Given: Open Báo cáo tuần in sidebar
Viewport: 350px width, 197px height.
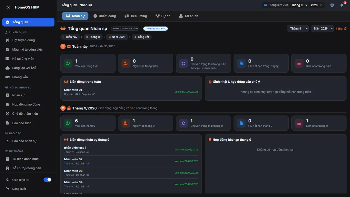Looking at the screenshot, I should (x=28, y=123).
